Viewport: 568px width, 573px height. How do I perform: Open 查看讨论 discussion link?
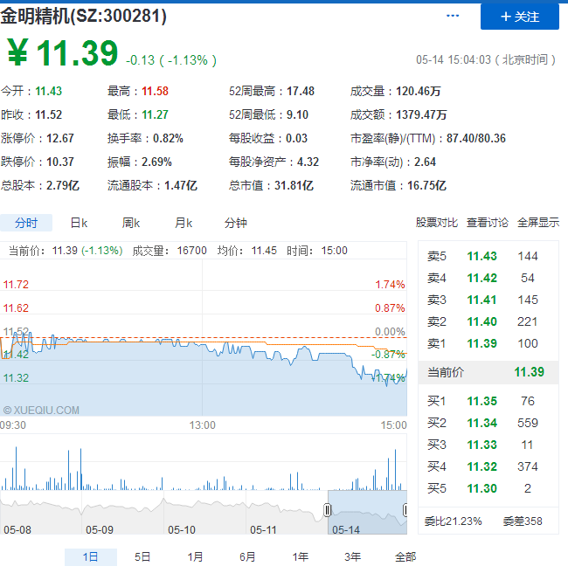pyautogui.click(x=488, y=222)
